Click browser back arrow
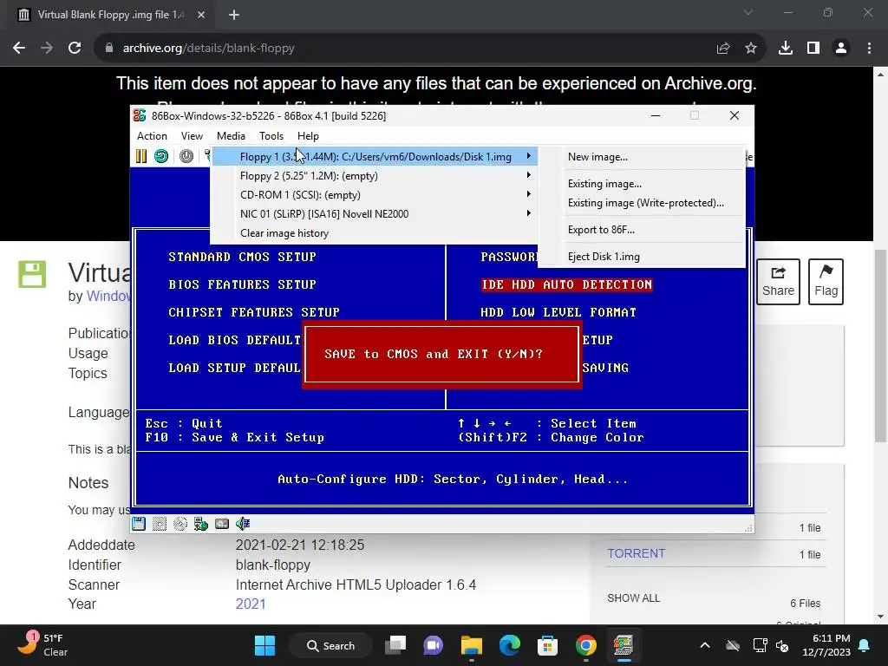Viewport: 888px width, 666px height. [19, 49]
